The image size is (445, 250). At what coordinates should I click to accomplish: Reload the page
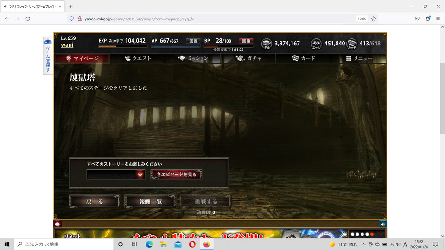pos(28,19)
